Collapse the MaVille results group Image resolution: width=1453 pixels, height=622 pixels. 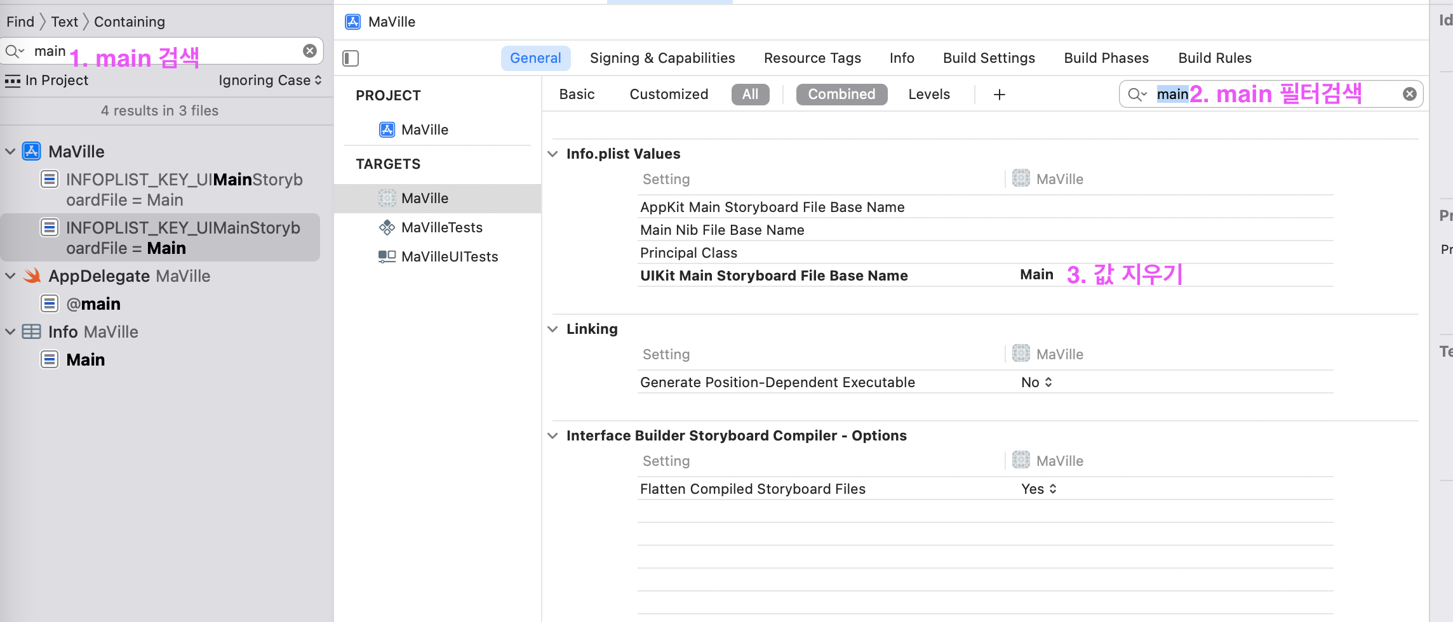(10, 151)
